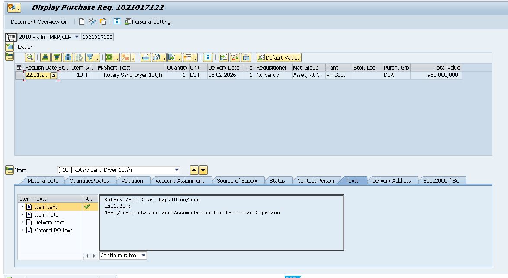508x278 pixels.
Task: Click the binoculars Find icon
Action: point(68,57)
